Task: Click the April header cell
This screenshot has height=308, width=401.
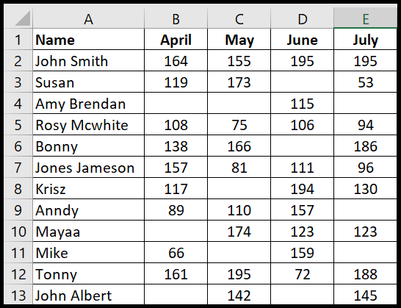Action: (176, 39)
